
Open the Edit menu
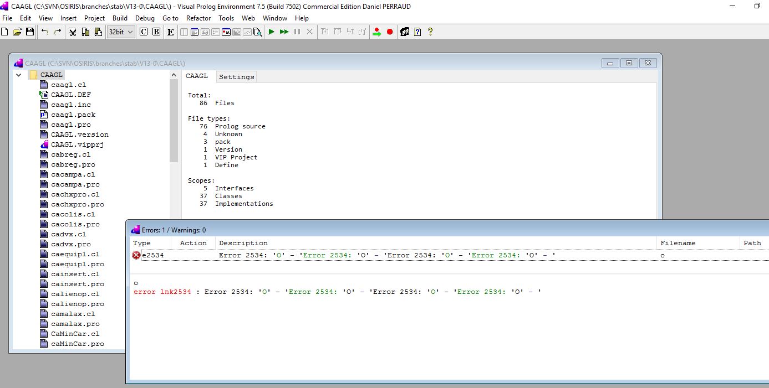26,18
